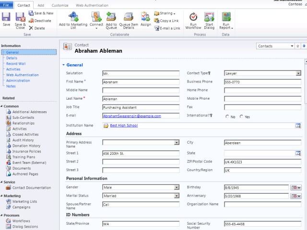Click the Save icon in the ribbon

click(x=6, y=17)
